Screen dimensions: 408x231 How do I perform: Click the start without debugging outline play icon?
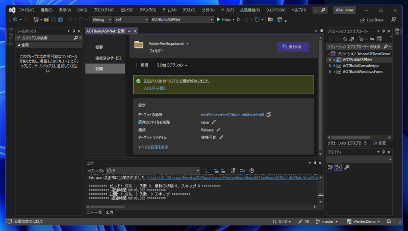pyautogui.click(x=239, y=19)
